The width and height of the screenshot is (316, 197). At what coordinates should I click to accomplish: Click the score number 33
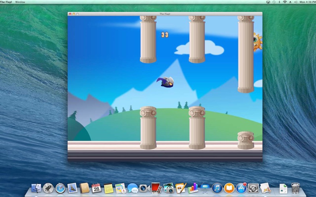pos(165,35)
